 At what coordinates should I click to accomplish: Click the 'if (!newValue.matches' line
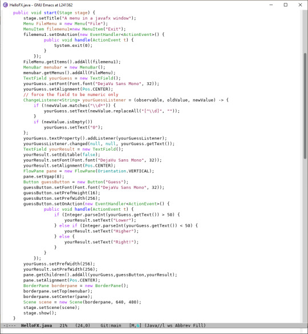[x=75, y=106]
